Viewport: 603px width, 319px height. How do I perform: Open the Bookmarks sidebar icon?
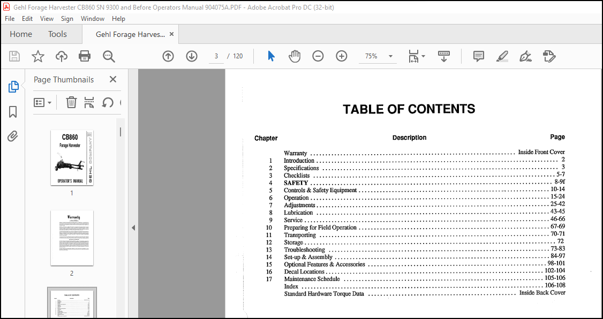[x=13, y=112]
